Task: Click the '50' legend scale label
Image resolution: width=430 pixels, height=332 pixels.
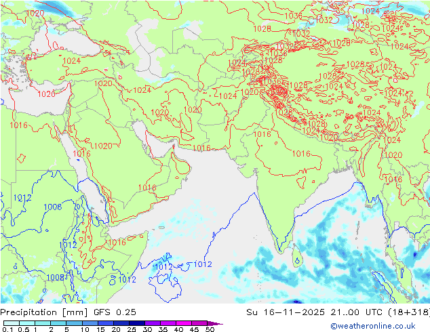Action: click(x=210, y=329)
